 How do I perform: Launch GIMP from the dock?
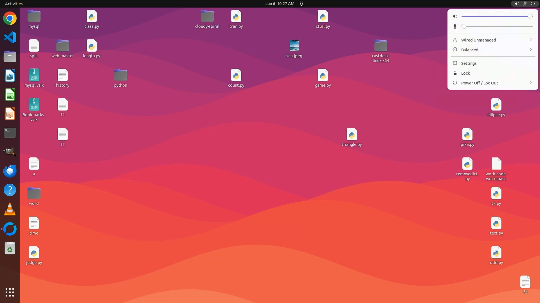pyautogui.click(x=10, y=151)
